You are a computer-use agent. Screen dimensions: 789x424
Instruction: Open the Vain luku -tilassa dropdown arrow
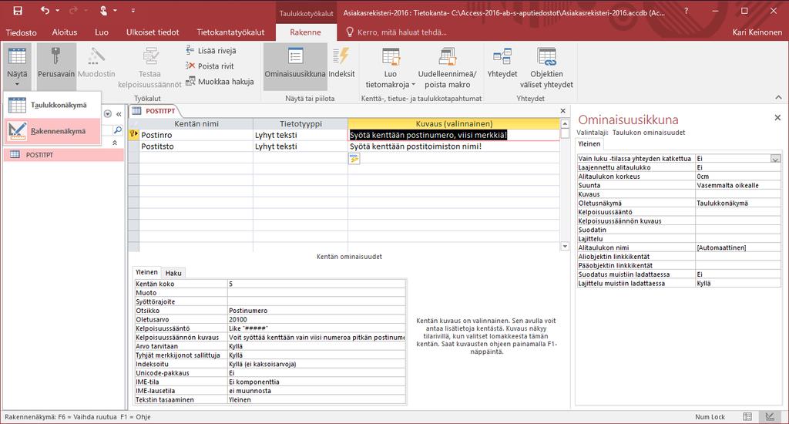click(x=775, y=159)
